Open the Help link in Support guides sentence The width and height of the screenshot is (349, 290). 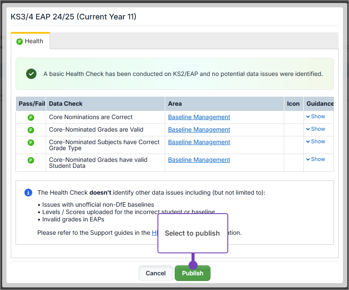155,233
